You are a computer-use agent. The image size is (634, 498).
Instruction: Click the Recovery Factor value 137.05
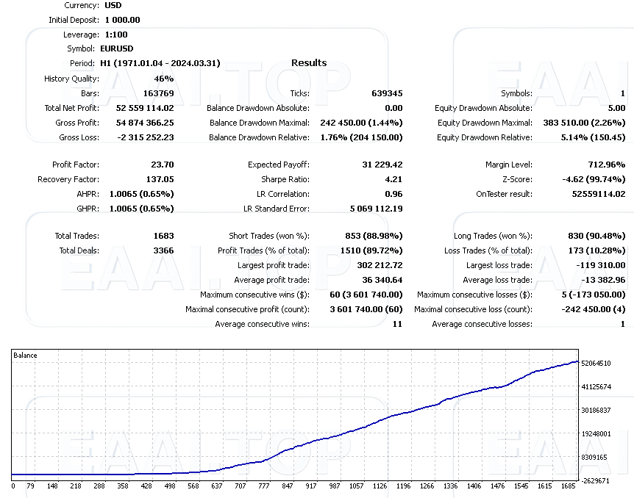click(x=160, y=179)
